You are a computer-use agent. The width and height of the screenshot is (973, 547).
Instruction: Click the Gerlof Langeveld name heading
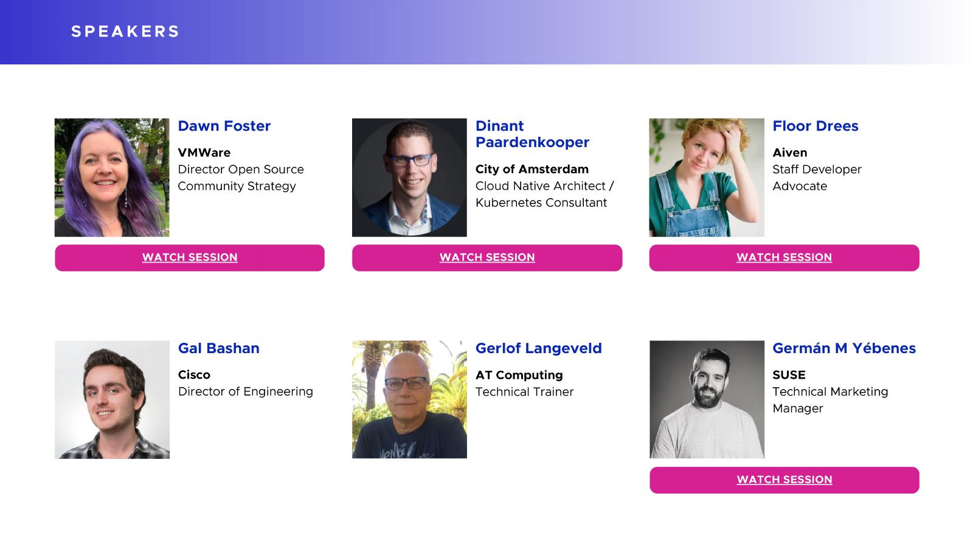tap(538, 348)
